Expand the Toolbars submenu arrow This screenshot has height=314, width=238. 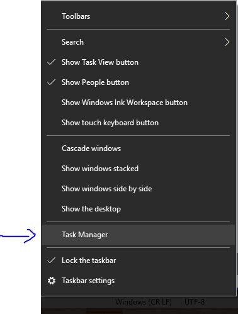pos(227,16)
